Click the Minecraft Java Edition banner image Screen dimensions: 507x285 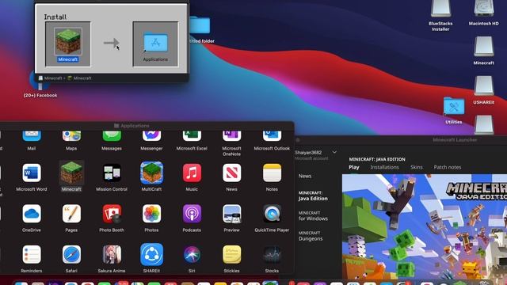(x=425, y=226)
